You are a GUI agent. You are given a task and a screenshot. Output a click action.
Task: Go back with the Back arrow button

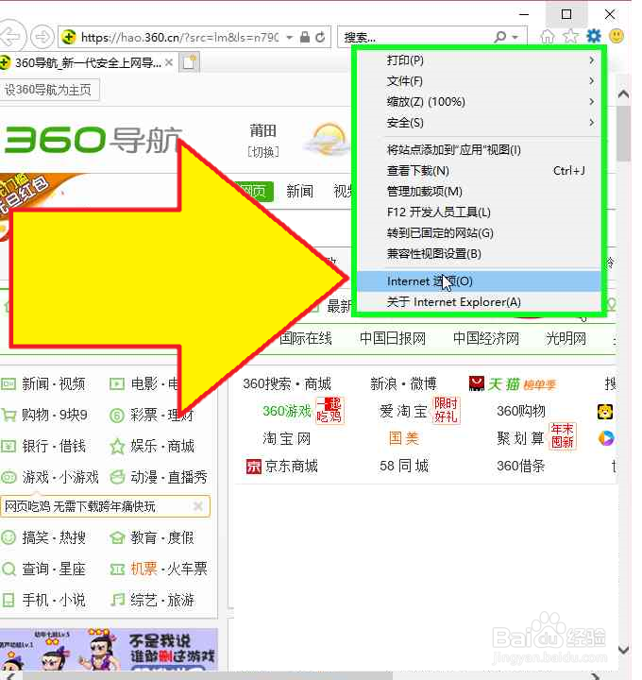coord(10,37)
